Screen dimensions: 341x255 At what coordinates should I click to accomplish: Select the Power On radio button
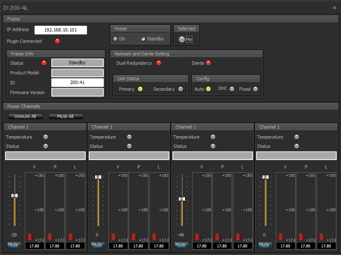click(115, 39)
